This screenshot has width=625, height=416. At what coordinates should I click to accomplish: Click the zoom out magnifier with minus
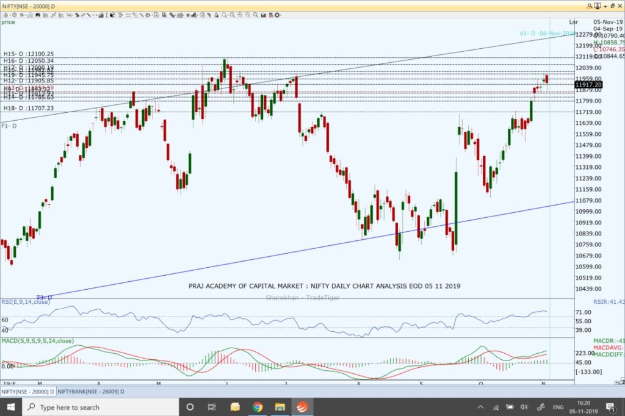coord(248,15)
